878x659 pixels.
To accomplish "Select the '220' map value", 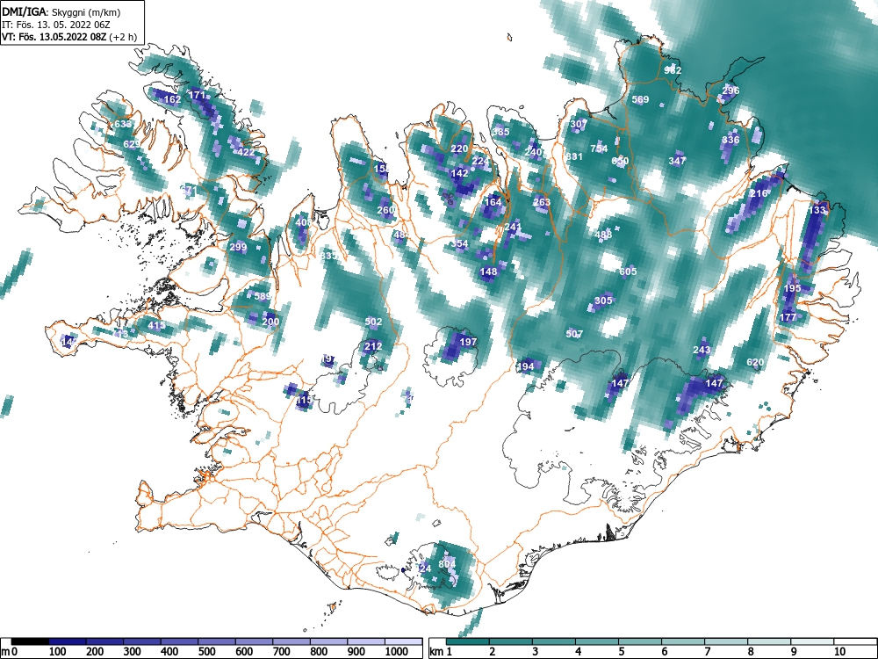I will pos(459,148).
